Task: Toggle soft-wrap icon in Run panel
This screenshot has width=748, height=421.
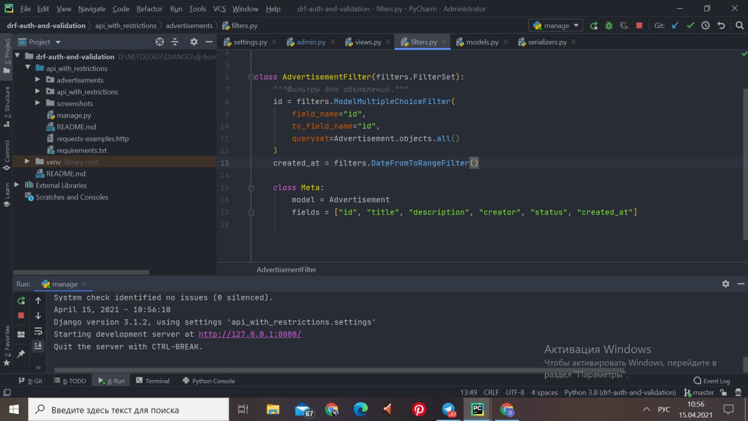Action: [38, 331]
